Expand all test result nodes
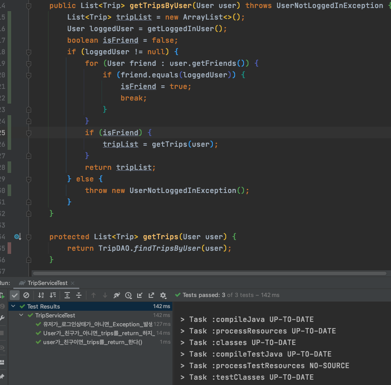391x385 pixels. [67, 295]
